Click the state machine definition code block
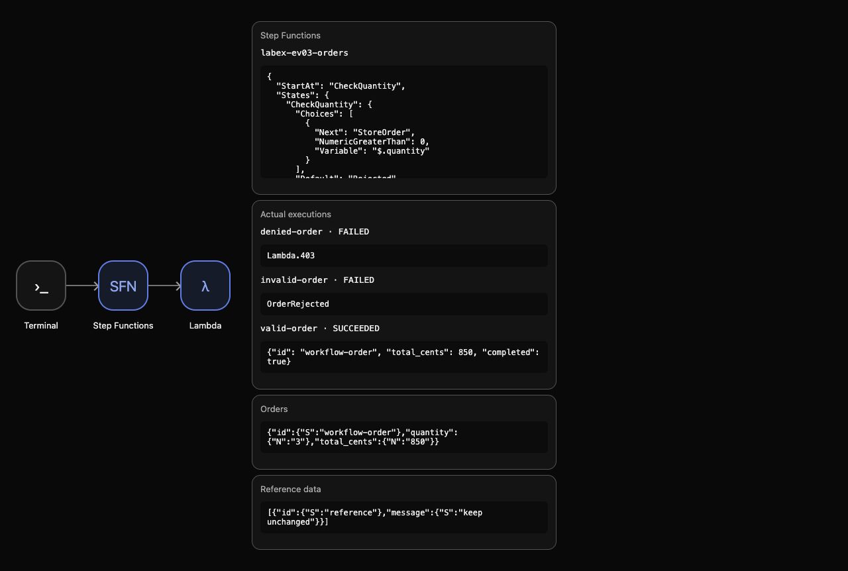The width and height of the screenshot is (848, 571). pyautogui.click(x=404, y=122)
